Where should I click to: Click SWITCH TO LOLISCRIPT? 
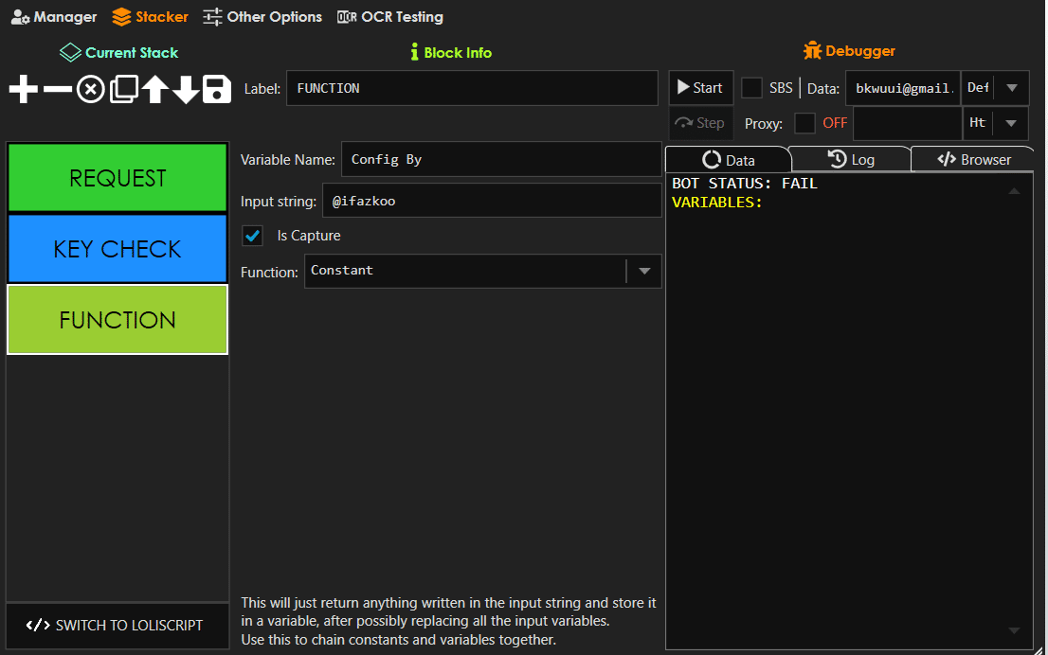click(117, 626)
